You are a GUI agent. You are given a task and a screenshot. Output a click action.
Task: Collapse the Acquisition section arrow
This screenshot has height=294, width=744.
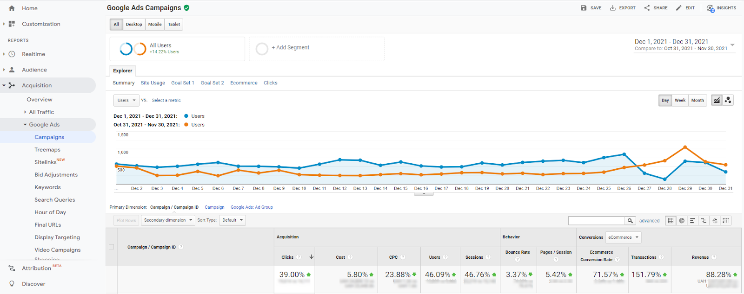point(4,85)
